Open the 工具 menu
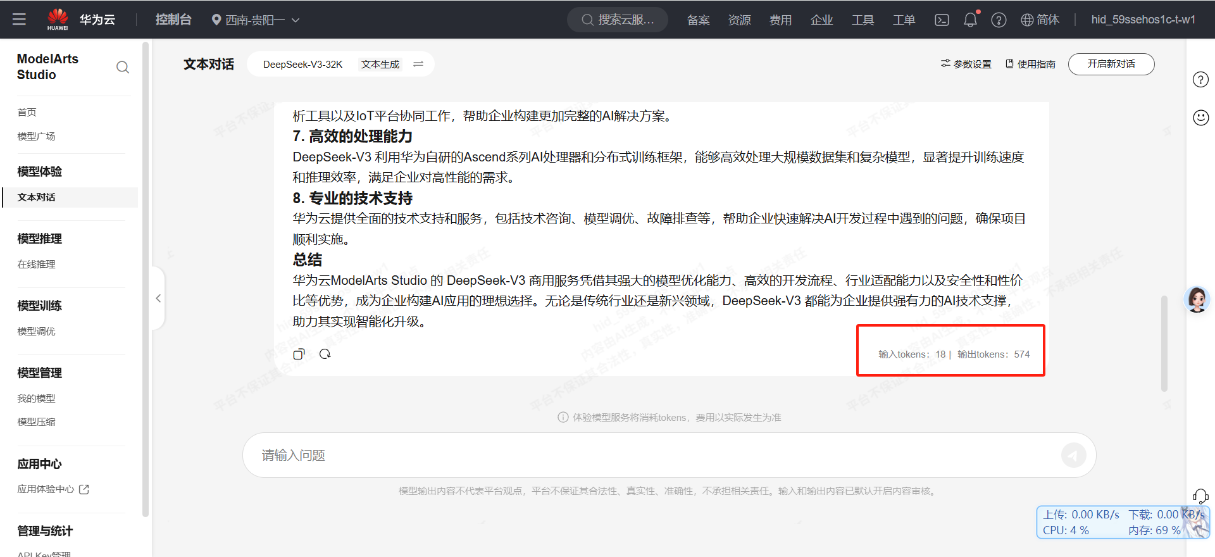Image resolution: width=1215 pixels, height=557 pixels. tap(863, 20)
